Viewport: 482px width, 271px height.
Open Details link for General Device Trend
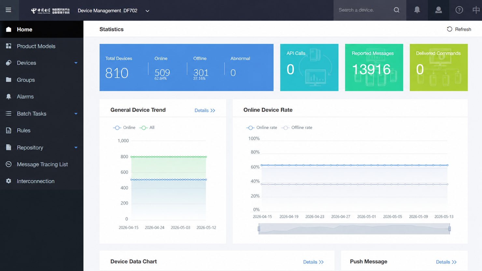(x=205, y=110)
